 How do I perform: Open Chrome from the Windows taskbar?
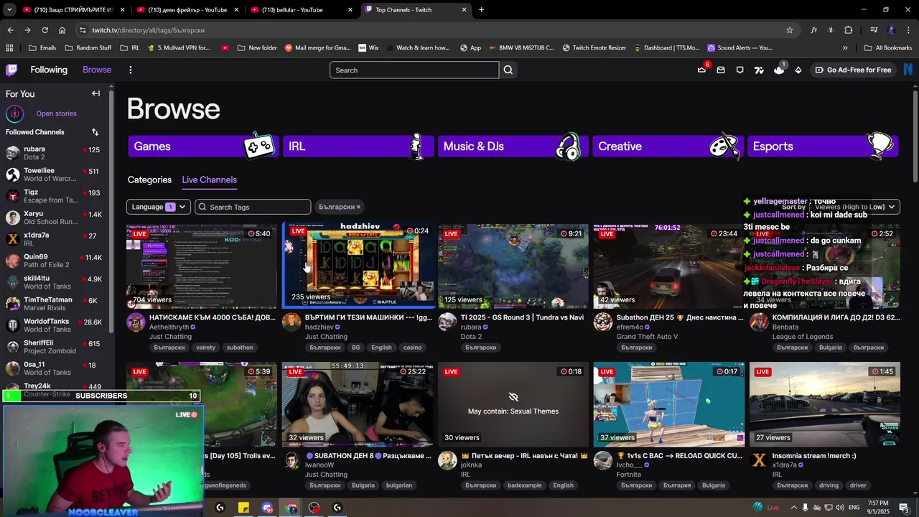coord(291,508)
